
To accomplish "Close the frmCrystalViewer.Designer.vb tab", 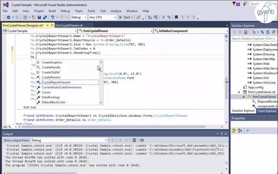I will [52, 25].
